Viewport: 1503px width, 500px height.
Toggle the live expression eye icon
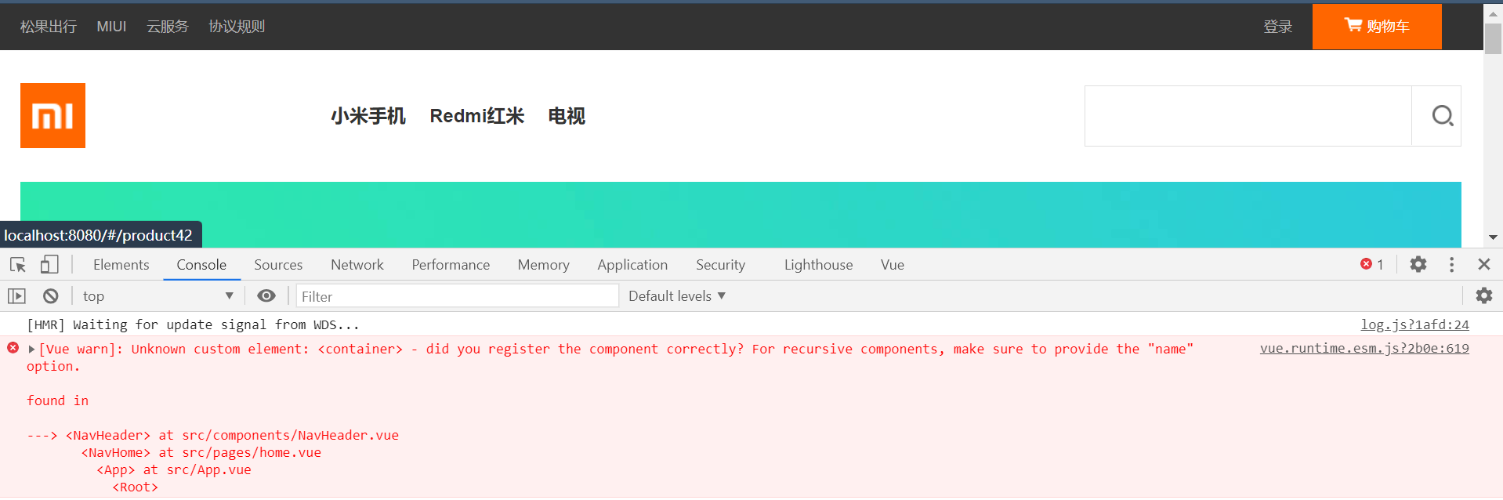point(266,296)
